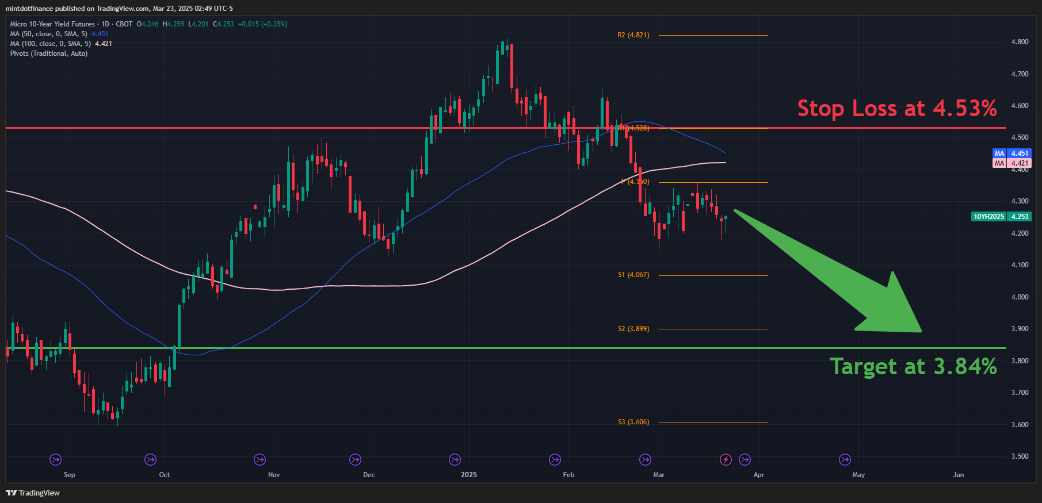Image resolution: width=1042 pixels, height=503 pixels.
Task: Click the event marker left of Mar label
Action: pos(645,459)
